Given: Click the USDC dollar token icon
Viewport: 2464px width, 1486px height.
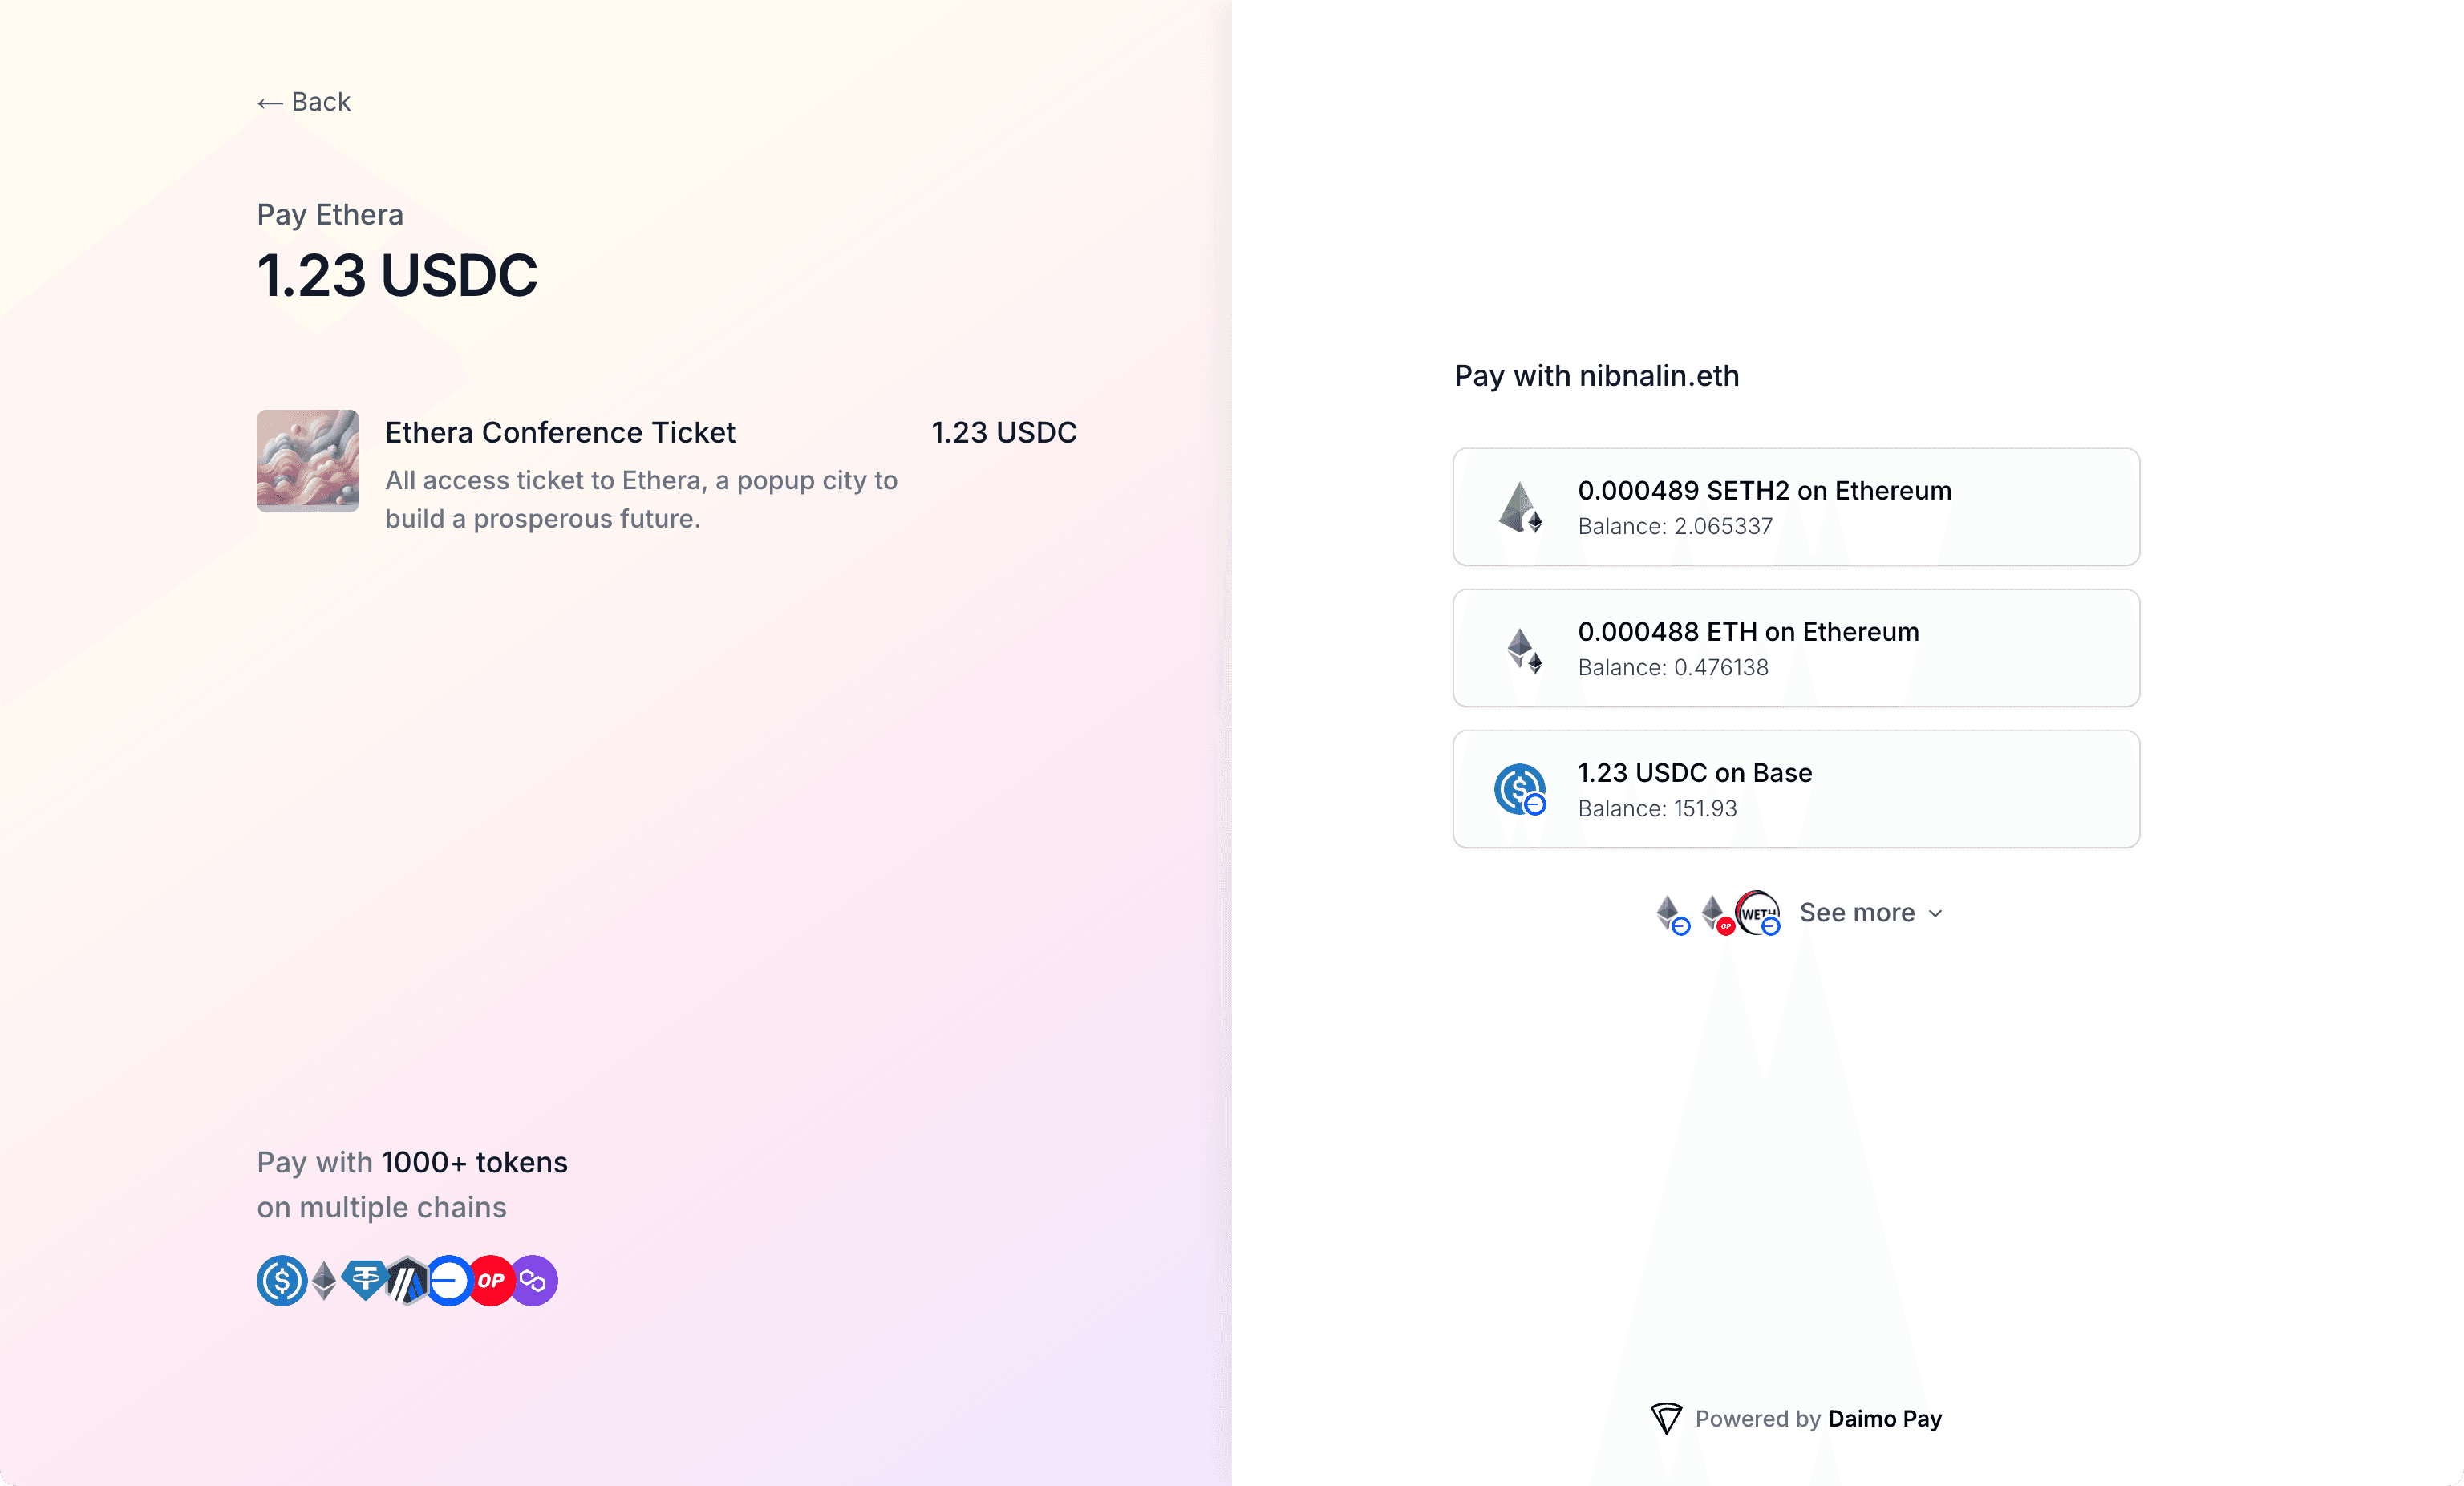Looking at the screenshot, I should click(280, 1280).
